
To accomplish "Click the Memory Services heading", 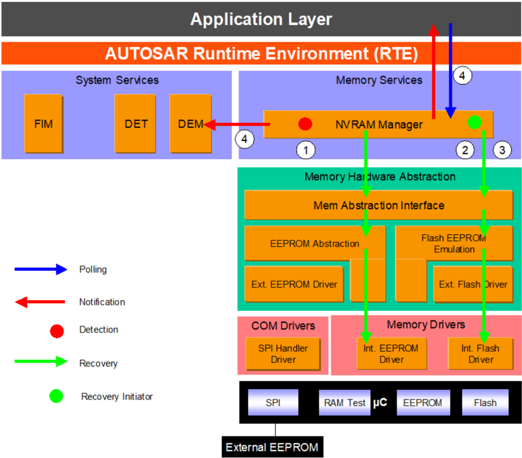I will tap(379, 80).
